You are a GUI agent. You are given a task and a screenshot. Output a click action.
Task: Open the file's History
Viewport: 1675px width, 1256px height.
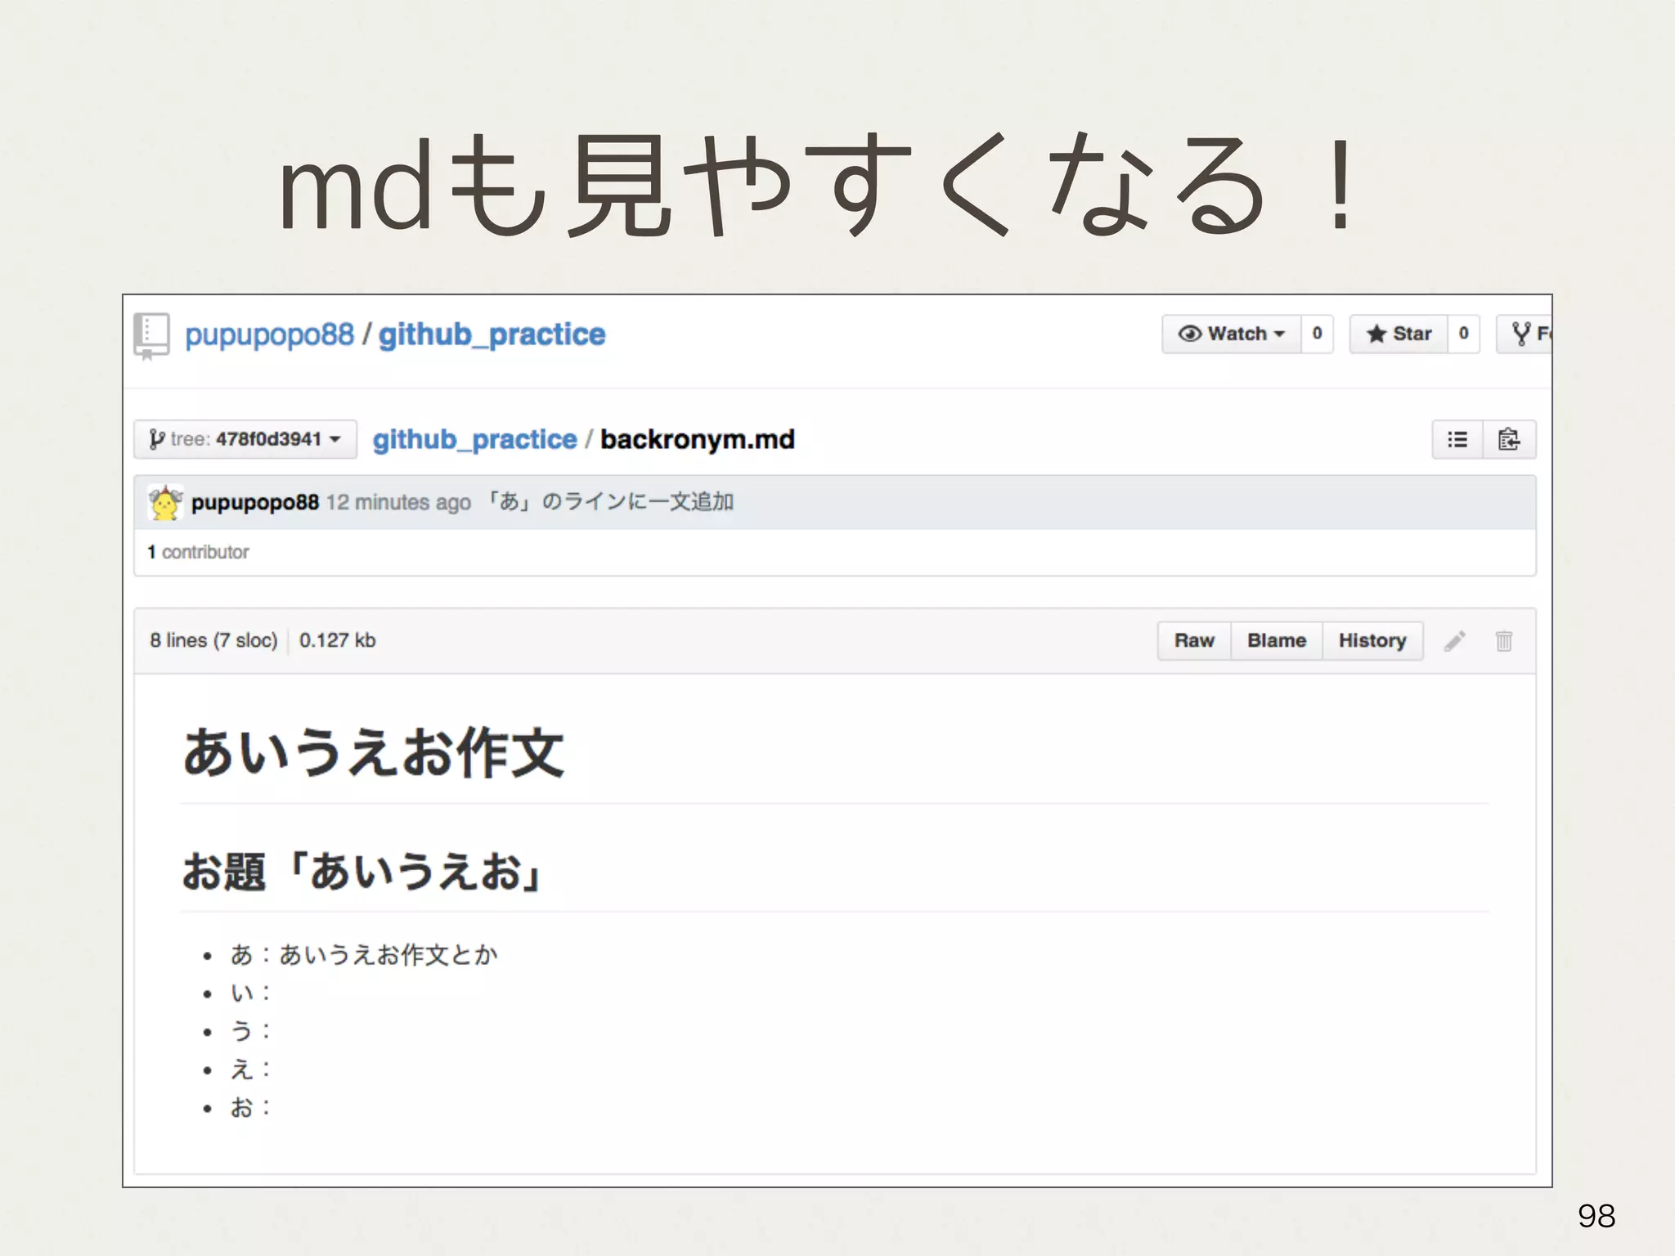tap(1372, 641)
